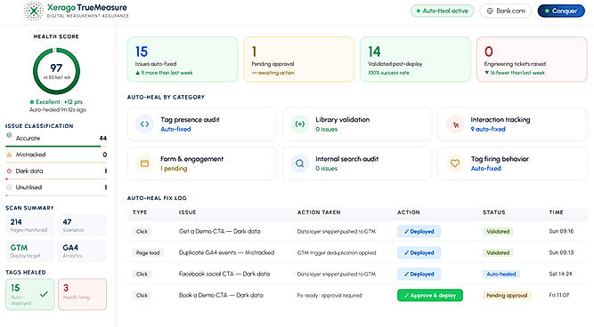Click the Get a Demo CTA — Dark data issue
This screenshot has height=327, width=594.
219,231
